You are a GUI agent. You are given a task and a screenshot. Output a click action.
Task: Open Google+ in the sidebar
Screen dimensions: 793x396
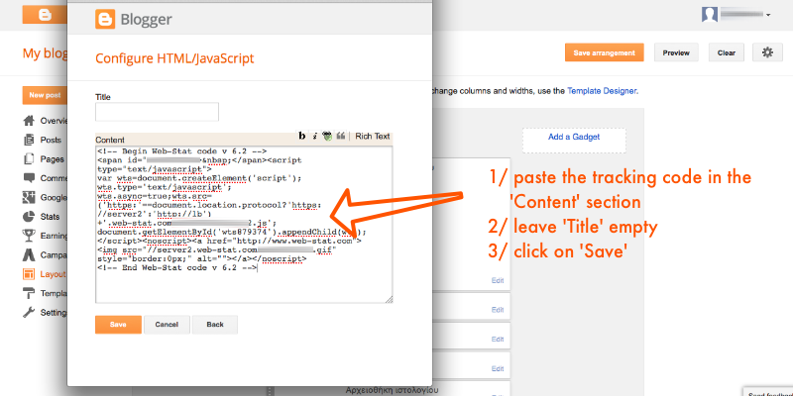[45, 197]
